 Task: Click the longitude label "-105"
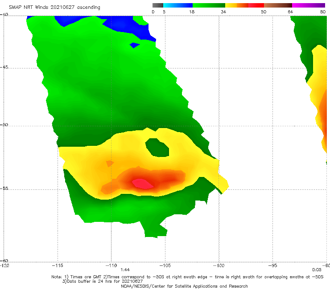point(165,265)
